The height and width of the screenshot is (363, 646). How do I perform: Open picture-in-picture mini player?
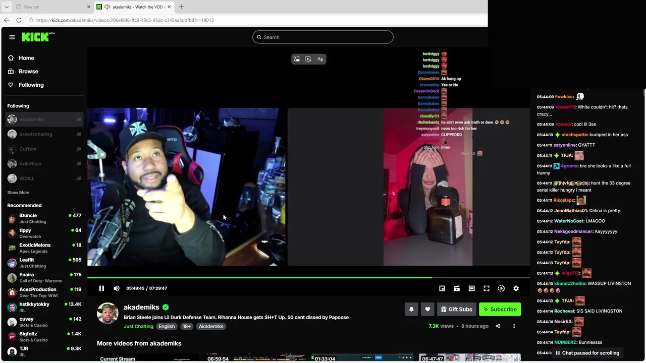[x=442, y=288]
